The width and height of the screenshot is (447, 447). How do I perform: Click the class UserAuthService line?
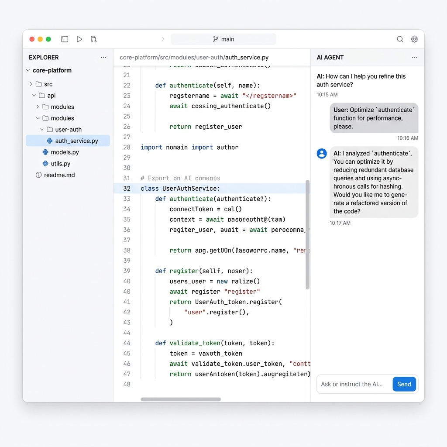(180, 189)
